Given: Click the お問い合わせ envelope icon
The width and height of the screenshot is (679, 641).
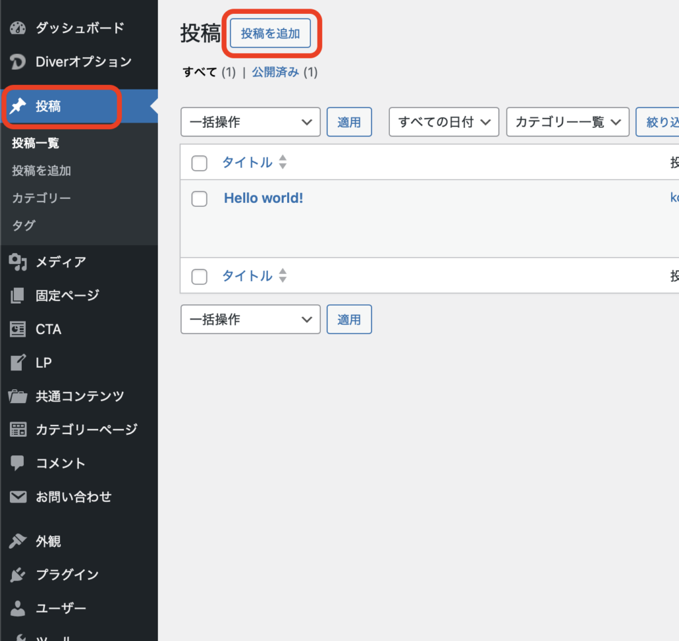Looking at the screenshot, I should [x=18, y=497].
